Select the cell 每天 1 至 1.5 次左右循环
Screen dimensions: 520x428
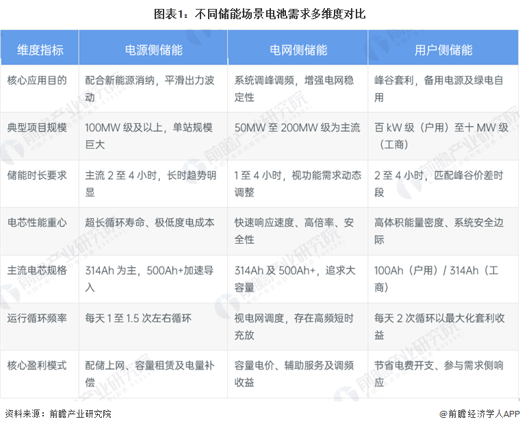138,318
